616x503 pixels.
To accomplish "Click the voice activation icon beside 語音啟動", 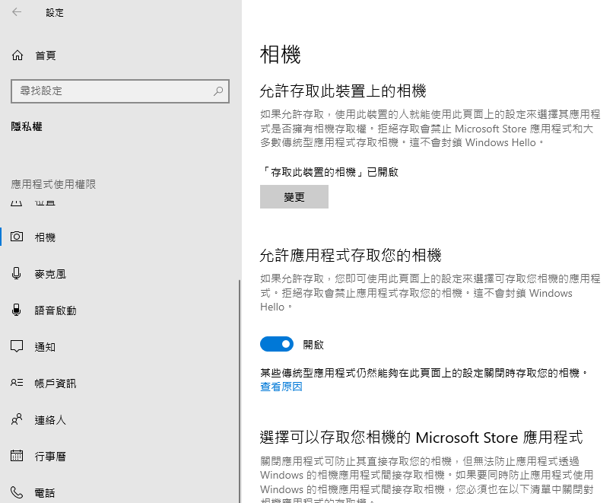I will pyautogui.click(x=17, y=310).
